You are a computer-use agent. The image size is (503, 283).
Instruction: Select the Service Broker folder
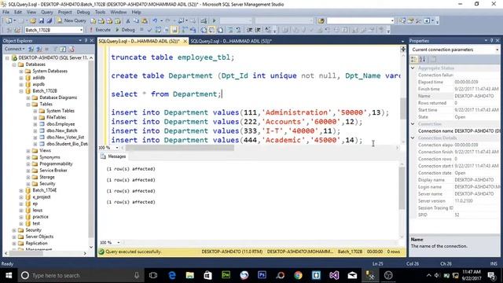tap(53, 171)
